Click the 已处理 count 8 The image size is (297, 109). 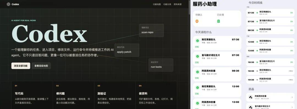coord(218,21)
